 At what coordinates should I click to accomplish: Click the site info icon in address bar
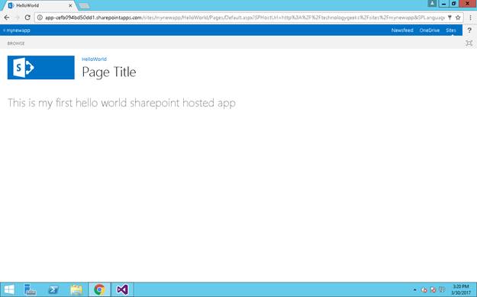tap(40, 18)
